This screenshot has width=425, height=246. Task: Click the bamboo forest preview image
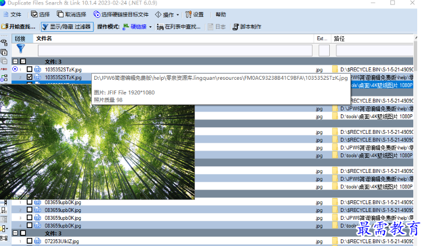point(97,142)
